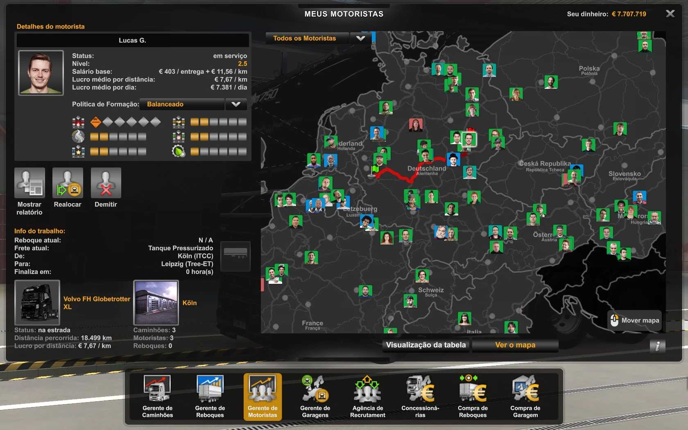Click Realocar driver icon
The width and height of the screenshot is (688, 430).
[x=68, y=183]
